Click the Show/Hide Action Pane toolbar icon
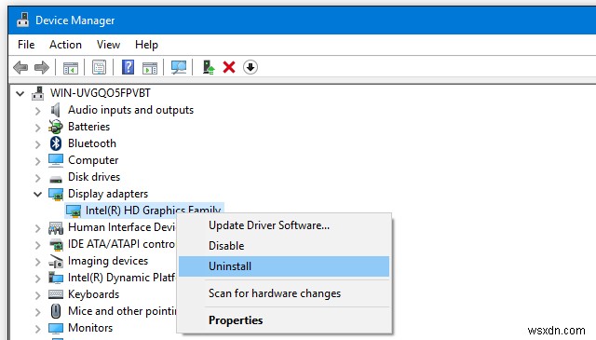Viewport: 596px width, 340px height. tap(150, 68)
